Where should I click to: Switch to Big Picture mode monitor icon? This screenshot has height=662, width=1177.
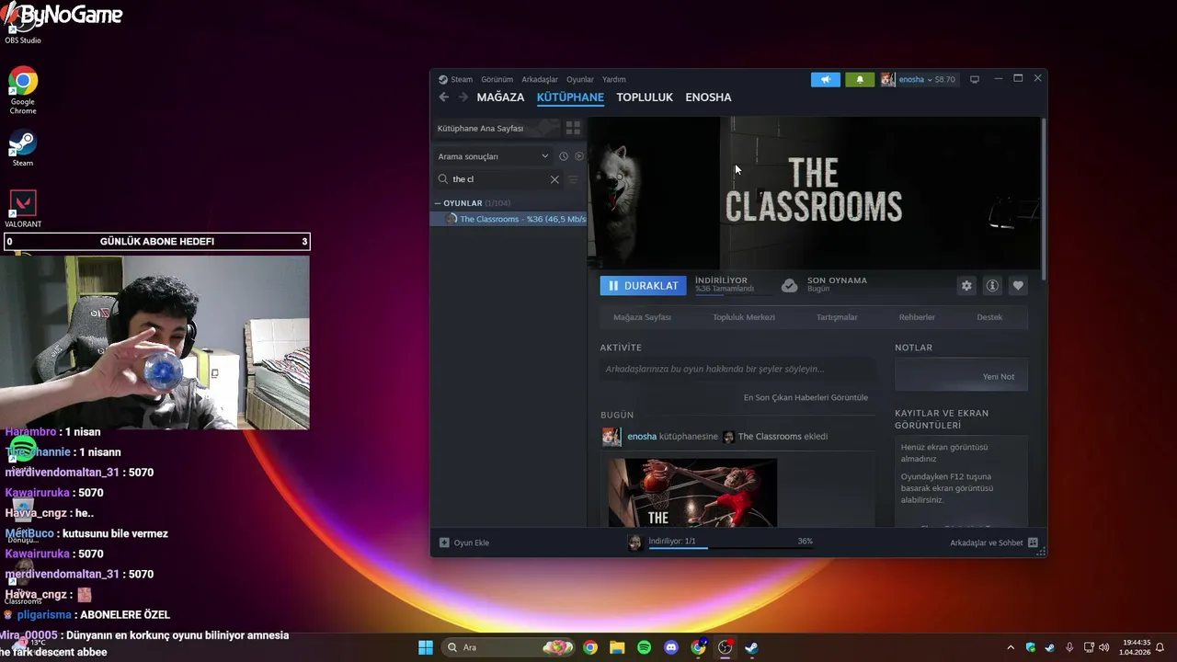975,79
